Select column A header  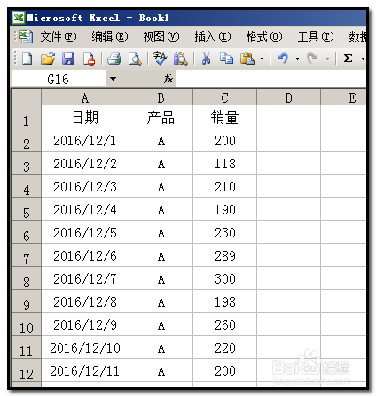(x=85, y=97)
